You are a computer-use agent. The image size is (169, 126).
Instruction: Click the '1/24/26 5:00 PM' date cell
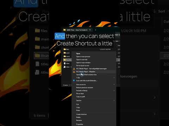coord(105,49)
